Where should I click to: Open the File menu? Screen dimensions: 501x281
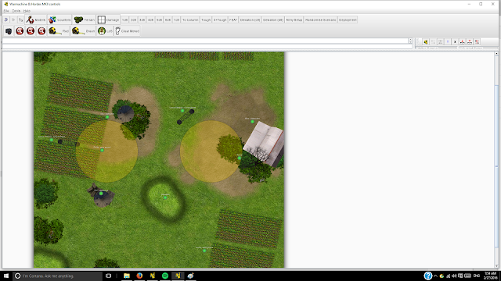click(6, 11)
